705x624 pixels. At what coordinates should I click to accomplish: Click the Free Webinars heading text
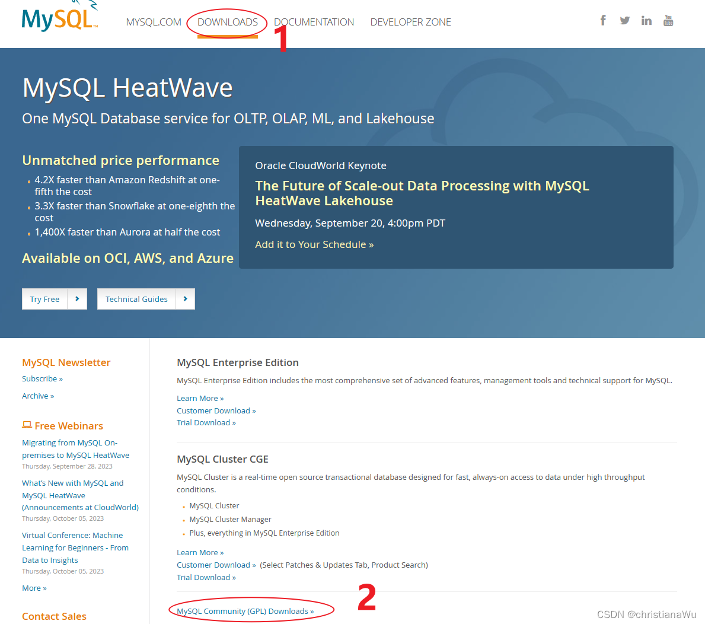[69, 426]
